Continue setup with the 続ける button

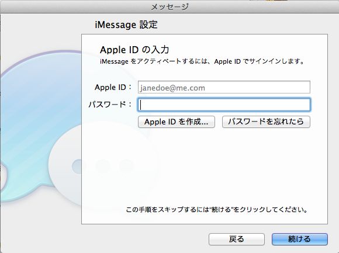click(x=300, y=239)
